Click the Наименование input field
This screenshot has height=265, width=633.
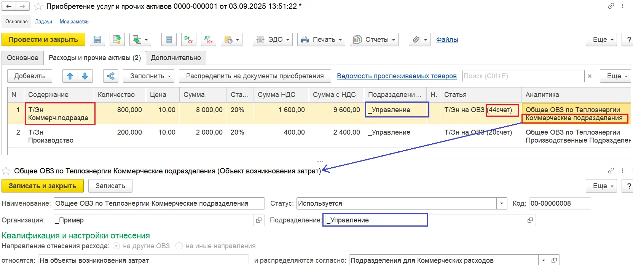[x=159, y=203]
